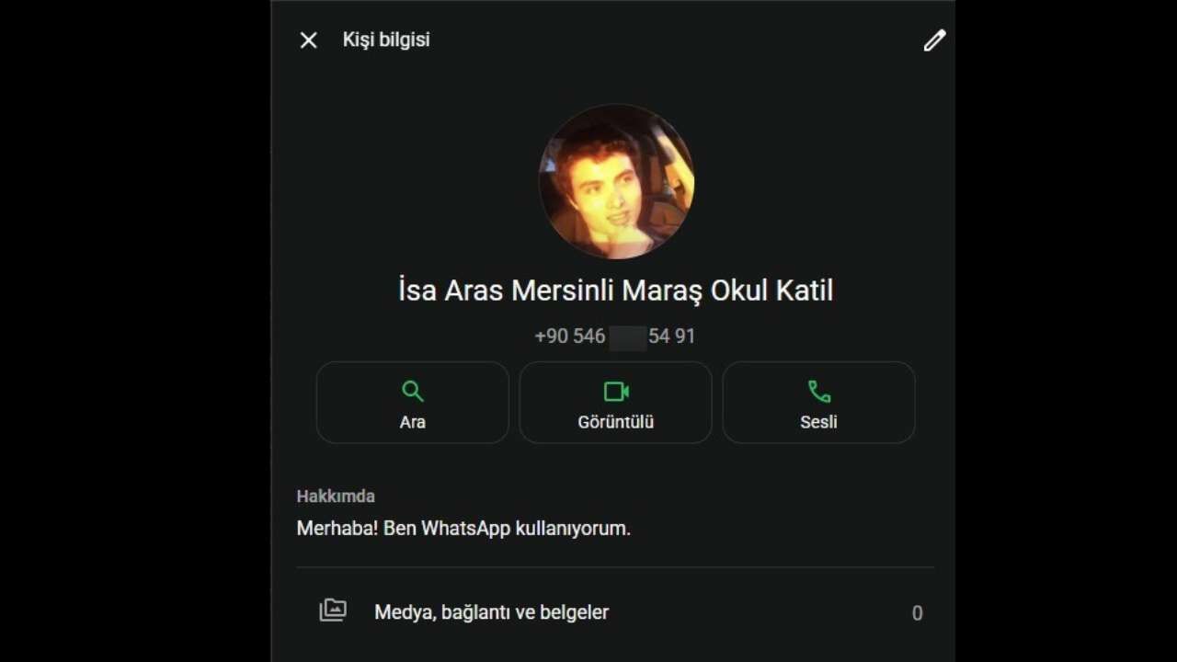
Task: Click the media count 0
Action: coord(917,613)
